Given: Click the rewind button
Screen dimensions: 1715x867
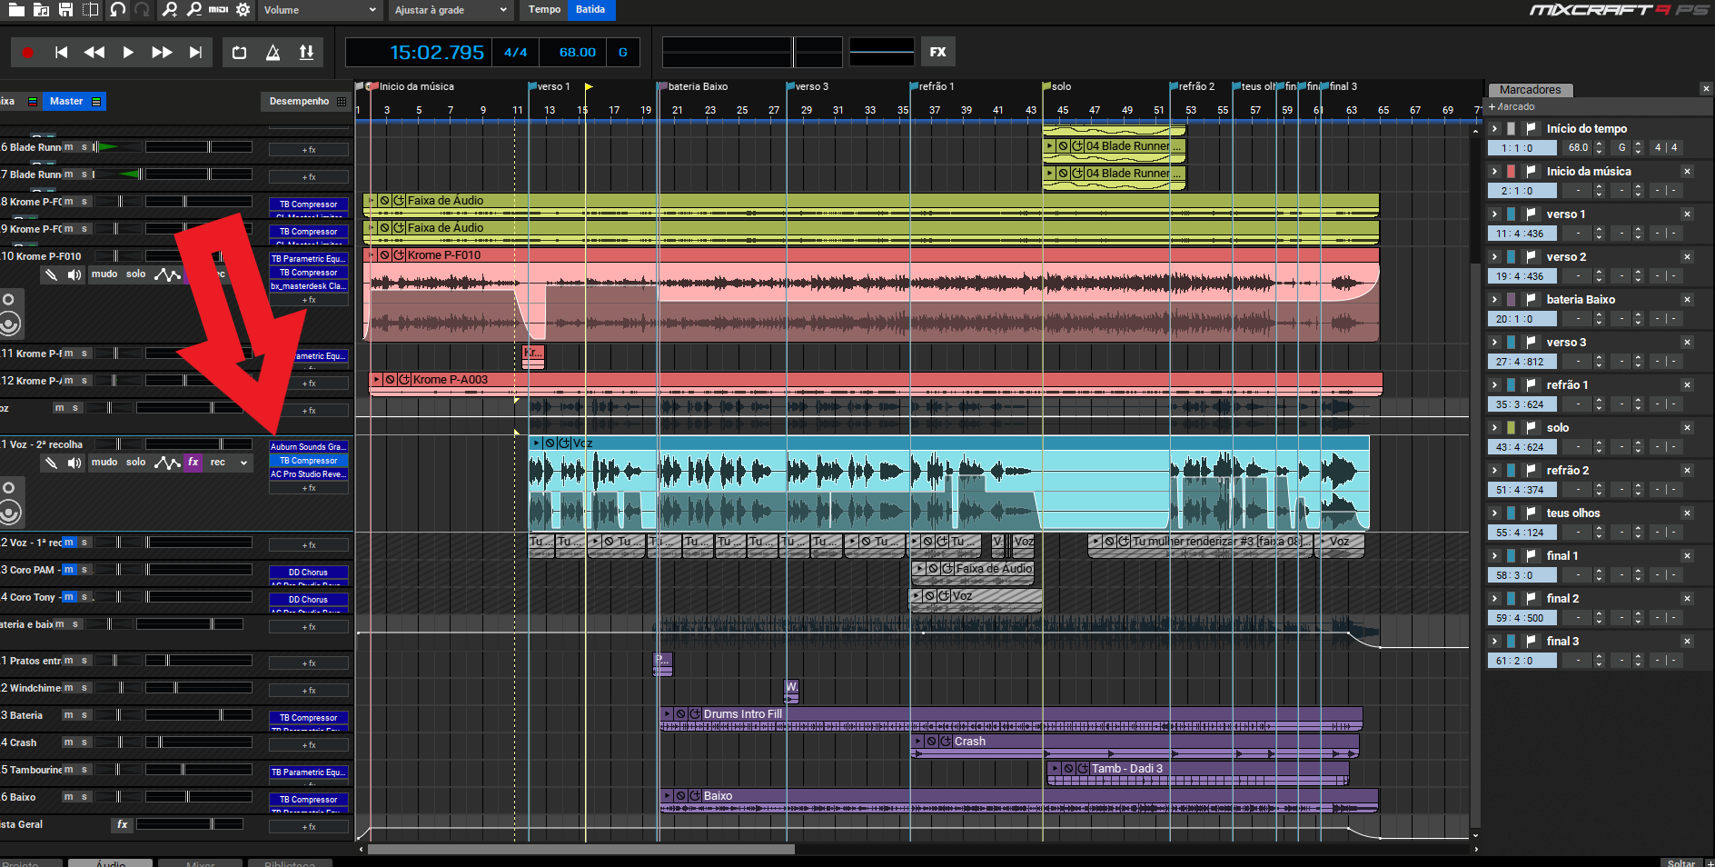Looking at the screenshot, I should pos(94,53).
